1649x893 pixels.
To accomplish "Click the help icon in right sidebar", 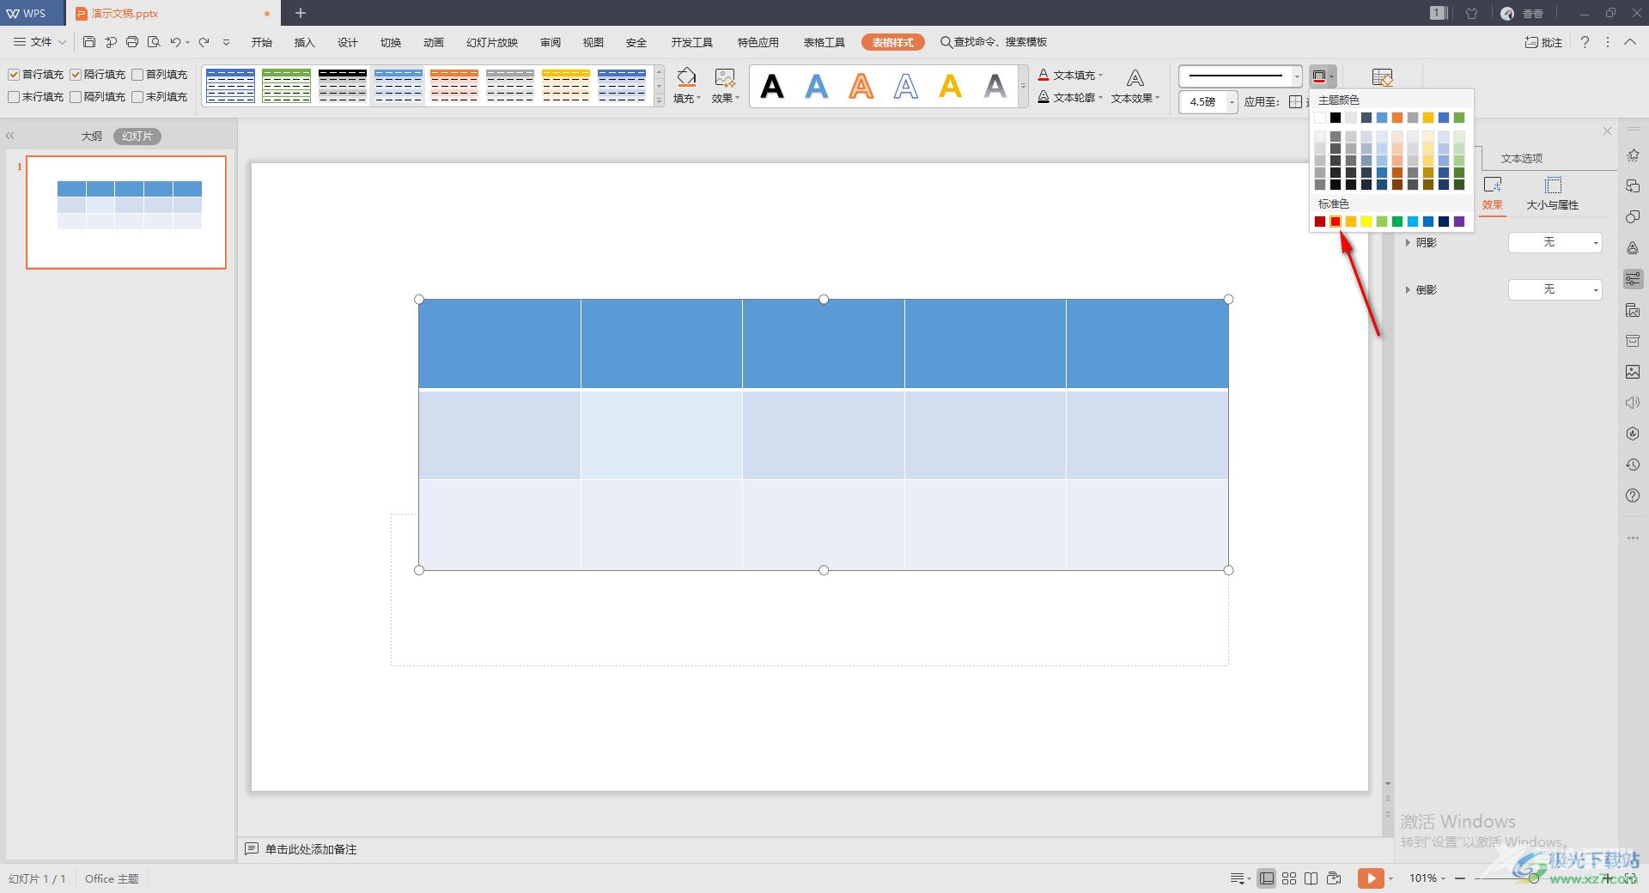I will [x=1633, y=495].
